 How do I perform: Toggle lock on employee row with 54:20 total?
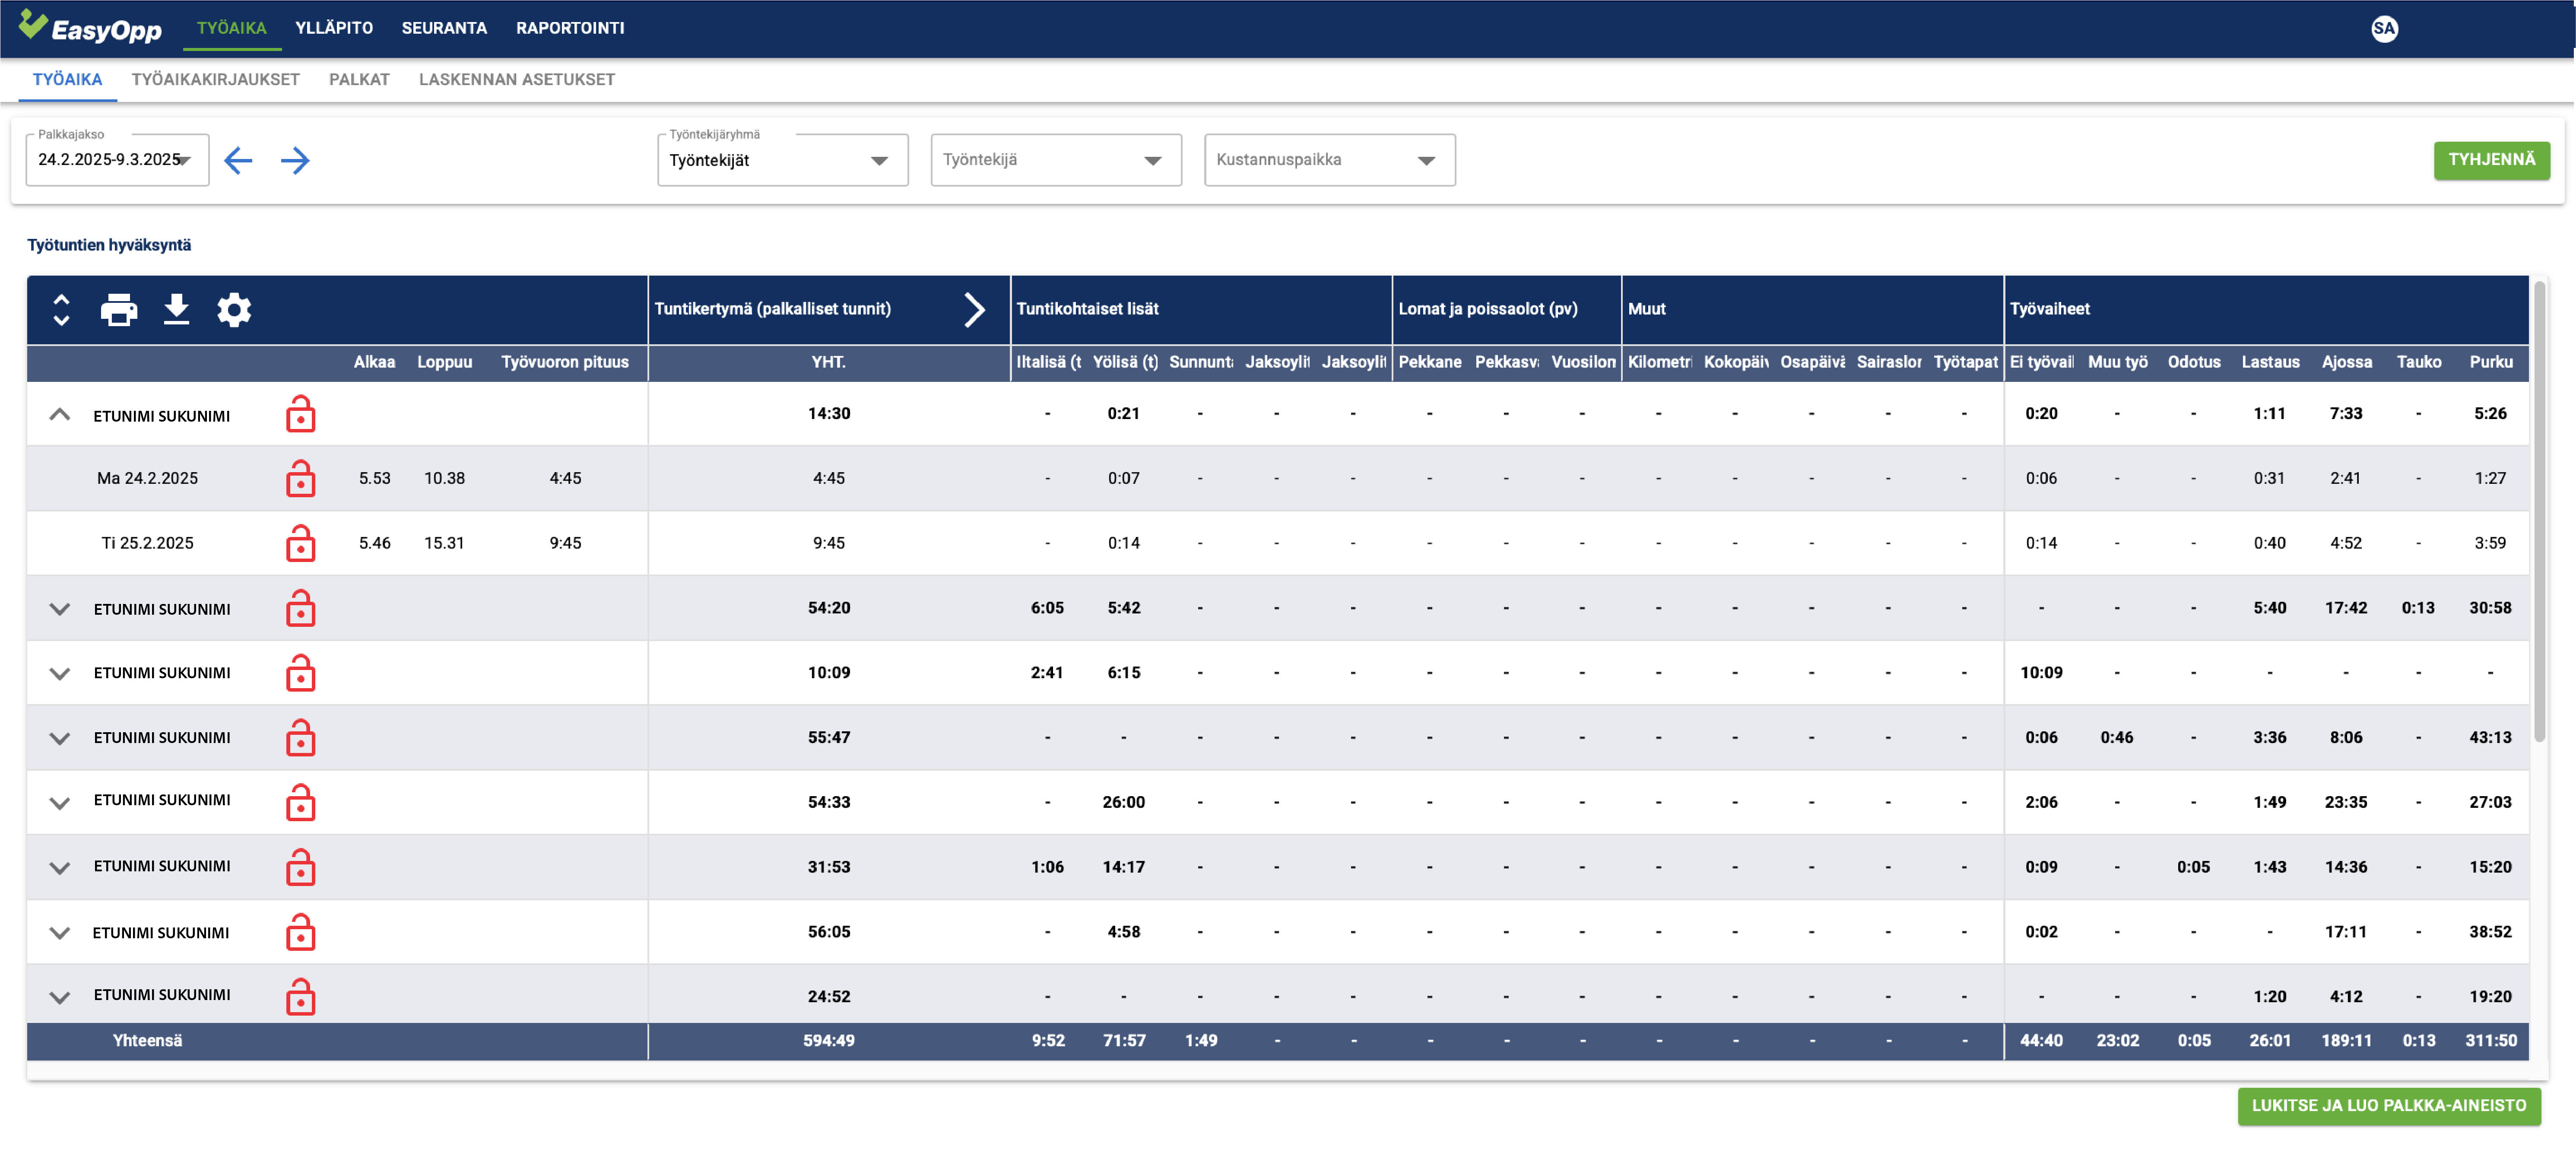tap(300, 608)
